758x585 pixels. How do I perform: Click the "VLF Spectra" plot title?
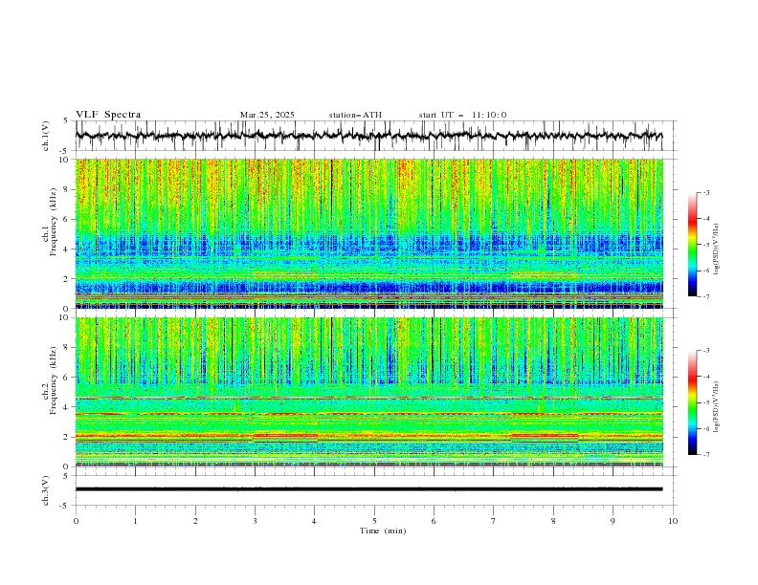tap(108, 115)
